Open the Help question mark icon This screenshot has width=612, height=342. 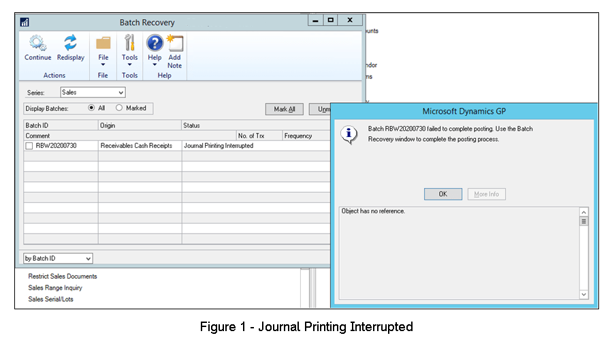[x=155, y=43]
